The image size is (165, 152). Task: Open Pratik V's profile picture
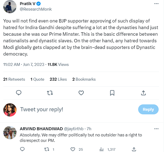(10, 7)
